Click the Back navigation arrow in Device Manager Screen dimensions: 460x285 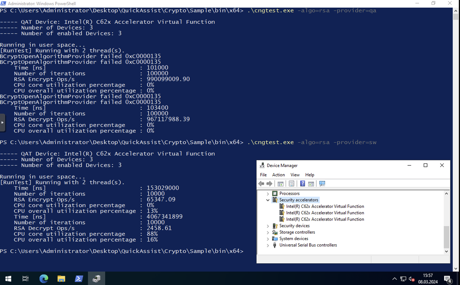point(261,183)
